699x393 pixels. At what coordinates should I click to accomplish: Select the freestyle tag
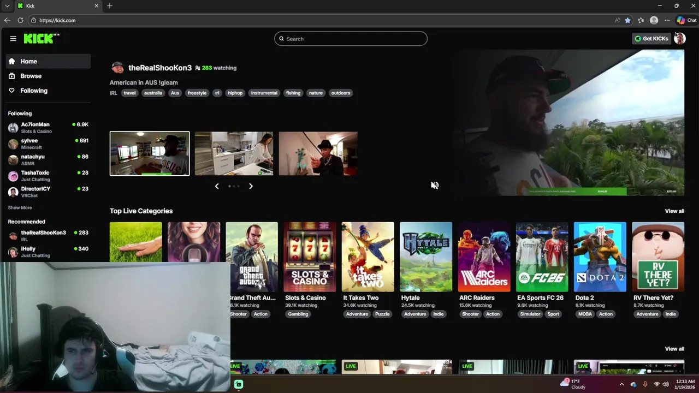point(197,93)
